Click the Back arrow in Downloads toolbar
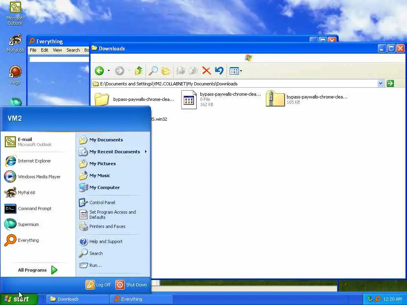 point(99,71)
